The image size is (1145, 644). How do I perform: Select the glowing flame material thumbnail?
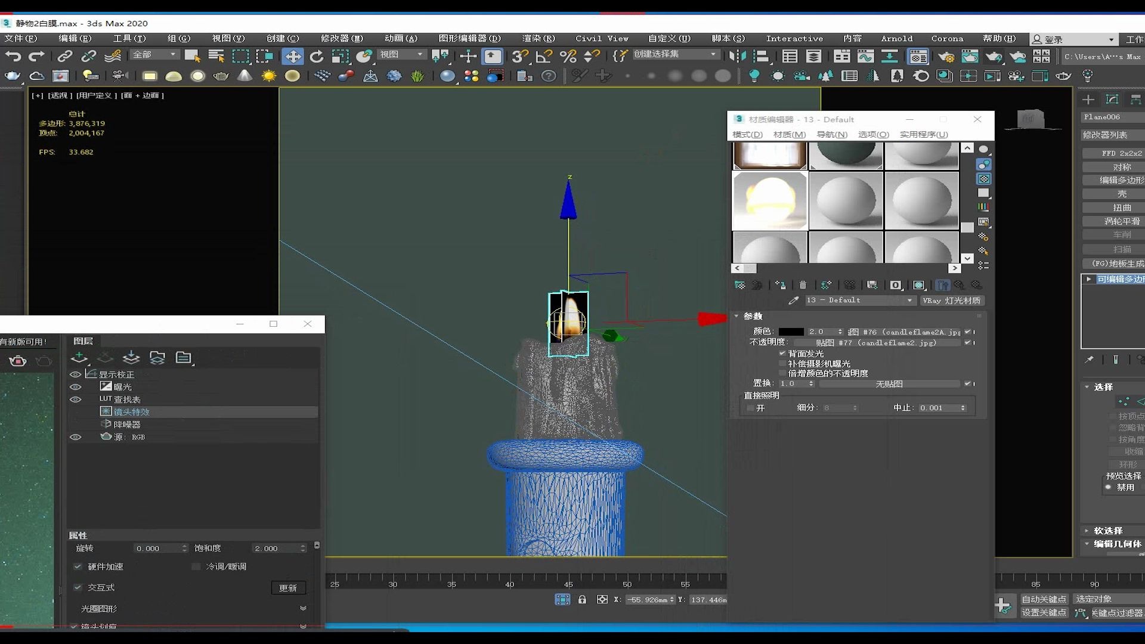coord(769,200)
